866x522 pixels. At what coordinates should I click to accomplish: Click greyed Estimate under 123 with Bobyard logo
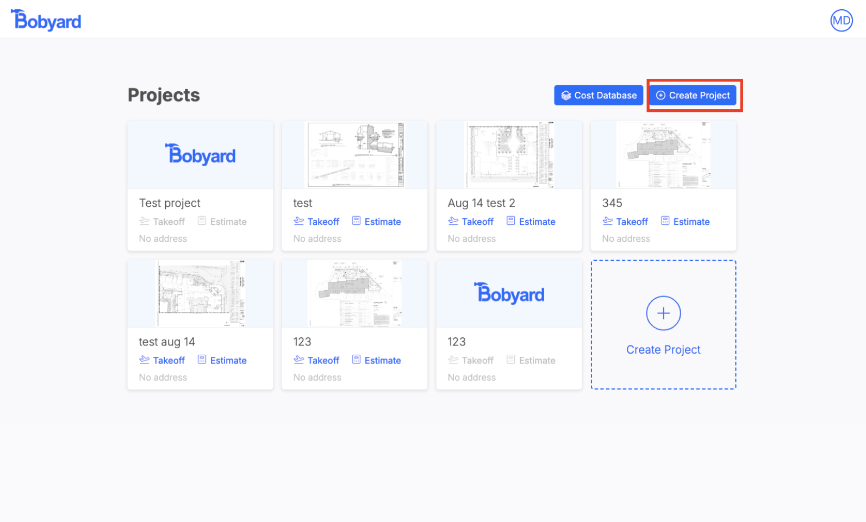tap(531, 360)
